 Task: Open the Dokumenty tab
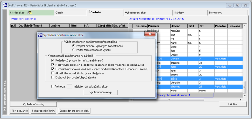tap(227, 13)
